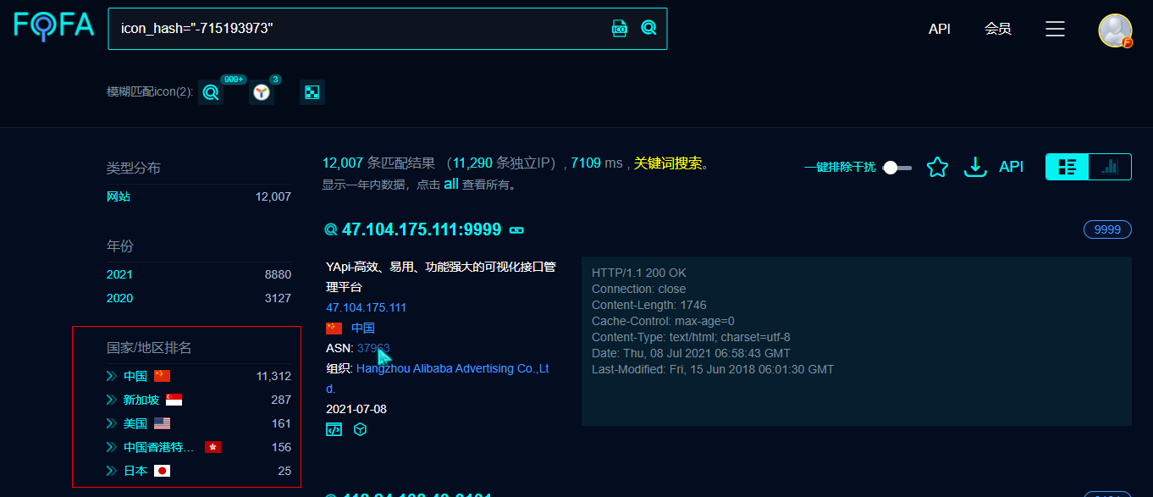Click the 9999 port badge
The width and height of the screenshot is (1153, 497).
click(1107, 229)
